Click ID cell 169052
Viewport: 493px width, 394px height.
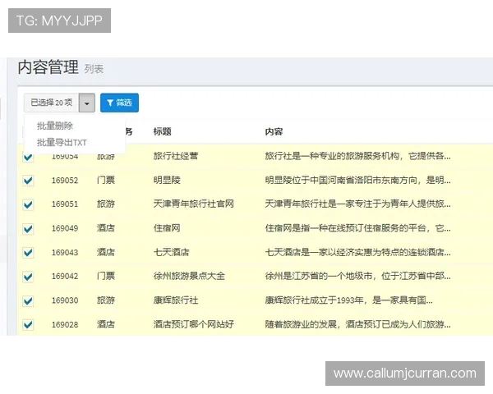point(65,181)
